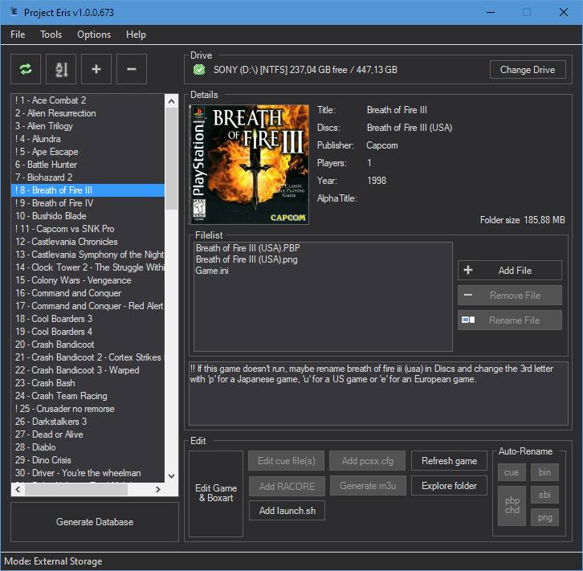583x571 pixels.
Task: Select '25 - Crusader no remorse' game
Action: [x=88, y=409]
